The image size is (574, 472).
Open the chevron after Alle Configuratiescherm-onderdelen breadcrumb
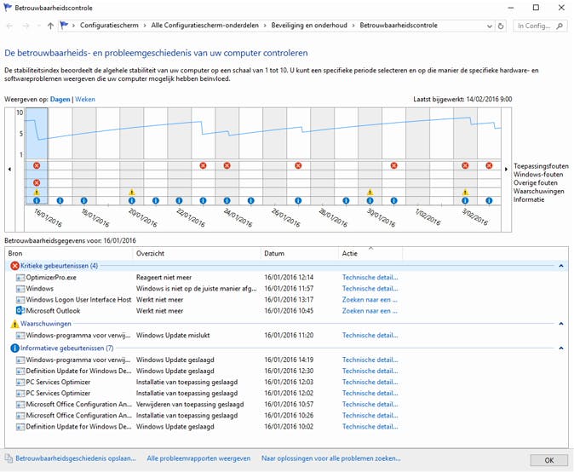pos(265,26)
